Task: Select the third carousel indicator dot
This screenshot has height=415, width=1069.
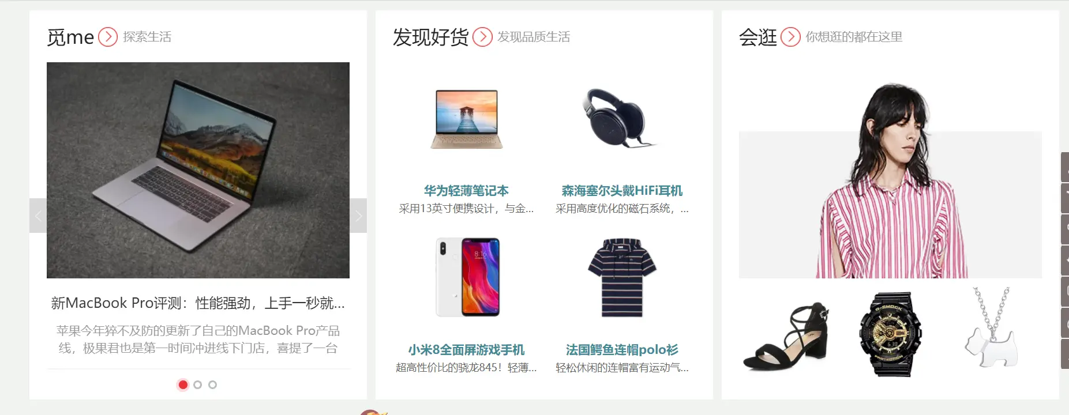Action: point(212,384)
